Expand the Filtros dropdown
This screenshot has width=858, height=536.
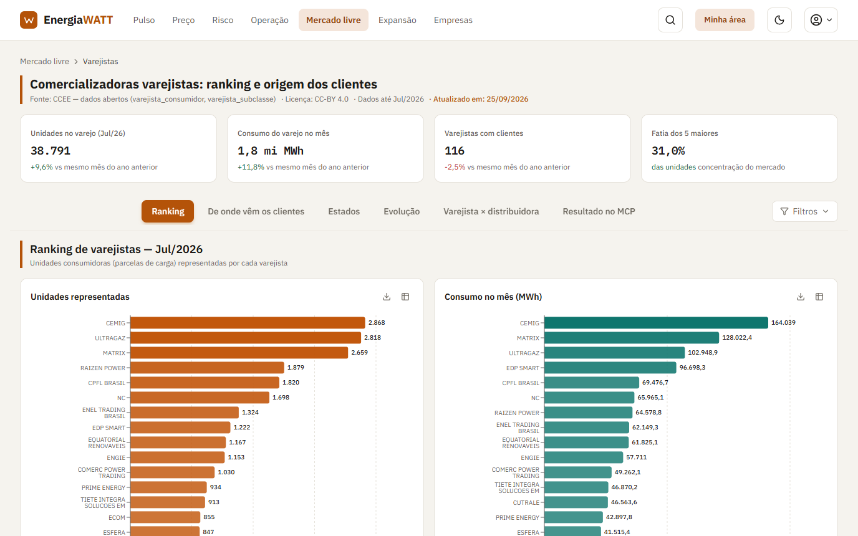pos(805,211)
